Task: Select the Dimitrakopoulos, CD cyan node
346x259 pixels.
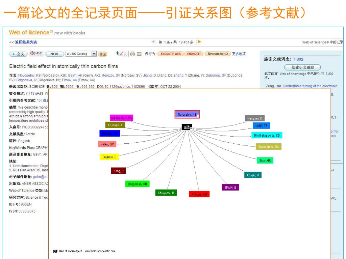Action: 267,135
